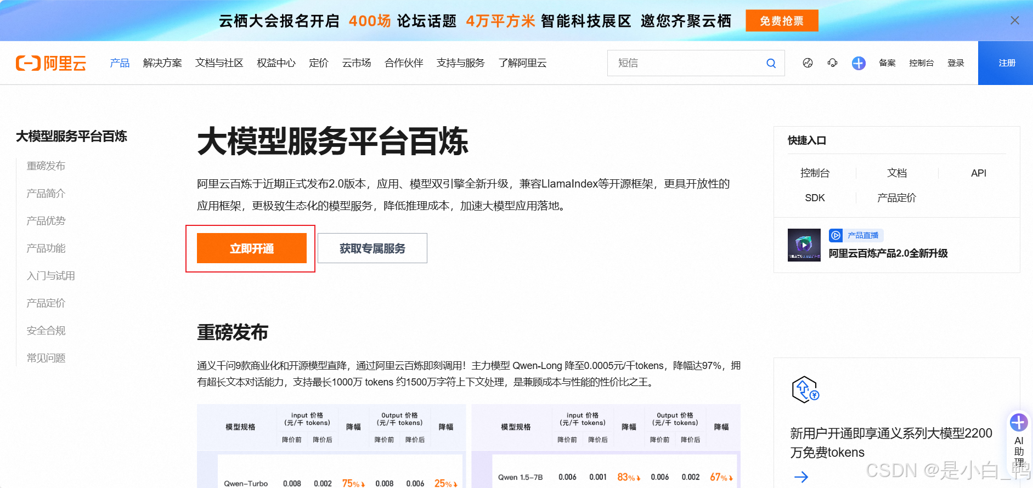Jump to 产品功能 in sidebar
The image size is (1033, 488).
[x=46, y=248]
